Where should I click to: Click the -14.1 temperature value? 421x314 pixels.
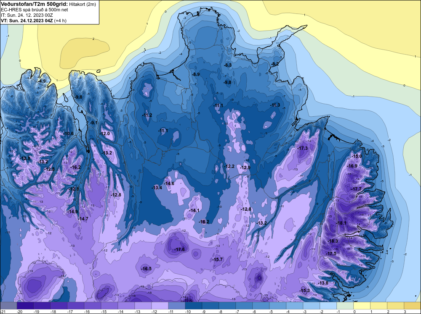[x=194, y=210]
